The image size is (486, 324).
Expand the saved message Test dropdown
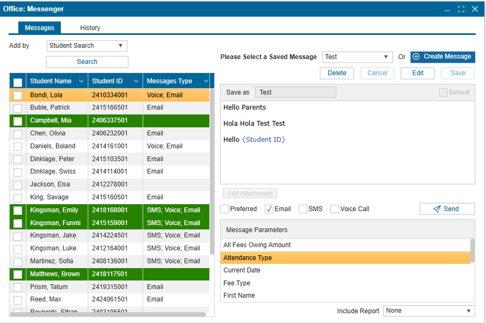tap(357, 57)
